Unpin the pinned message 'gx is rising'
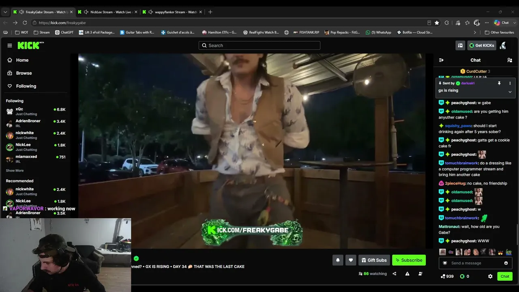Image resolution: width=519 pixels, height=292 pixels. click(x=499, y=83)
